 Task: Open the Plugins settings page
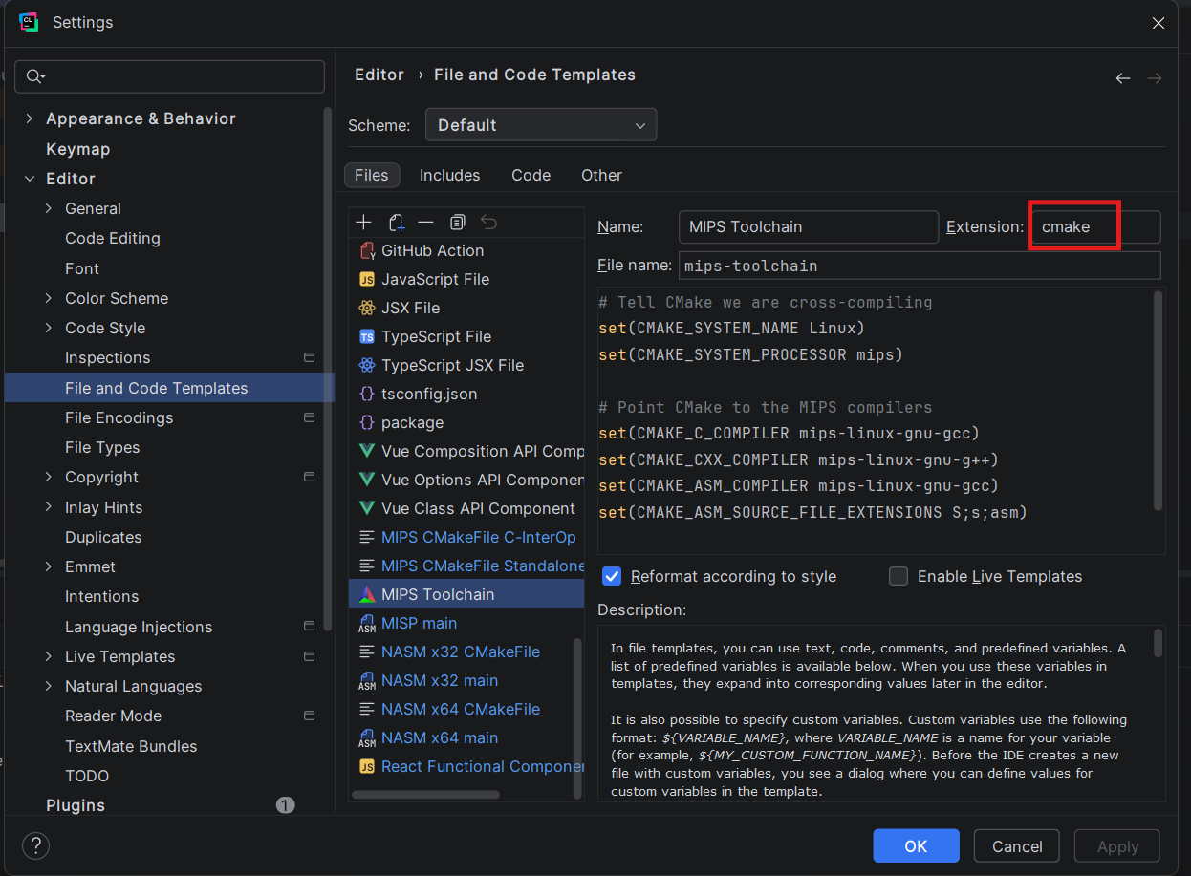(x=76, y=805)
